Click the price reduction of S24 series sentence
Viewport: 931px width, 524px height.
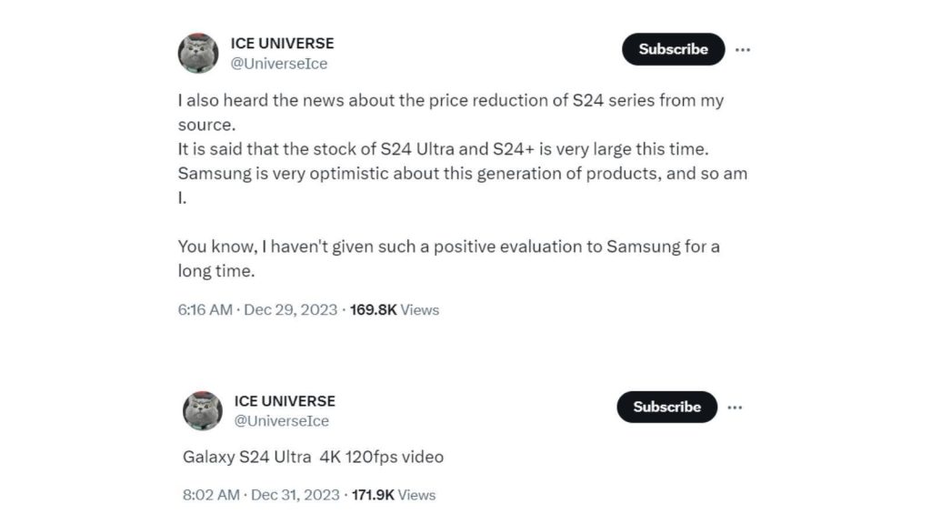pyautogui.click(x=450, y=101)
